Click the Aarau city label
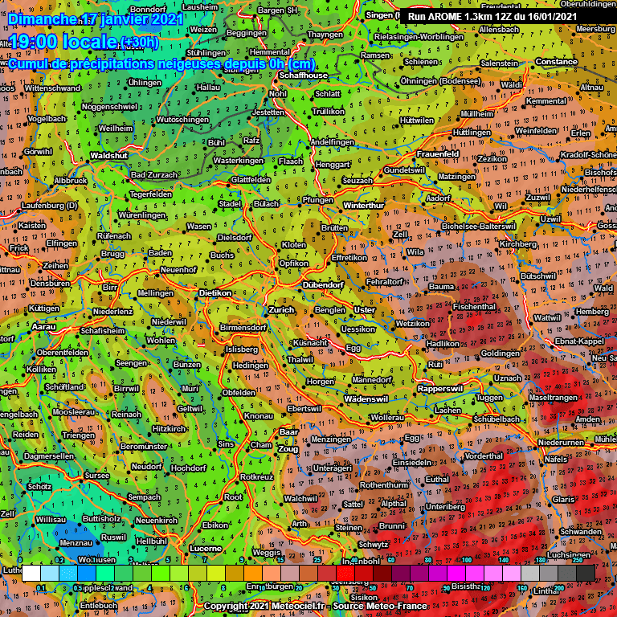The image size is (617, 617). 44,327
